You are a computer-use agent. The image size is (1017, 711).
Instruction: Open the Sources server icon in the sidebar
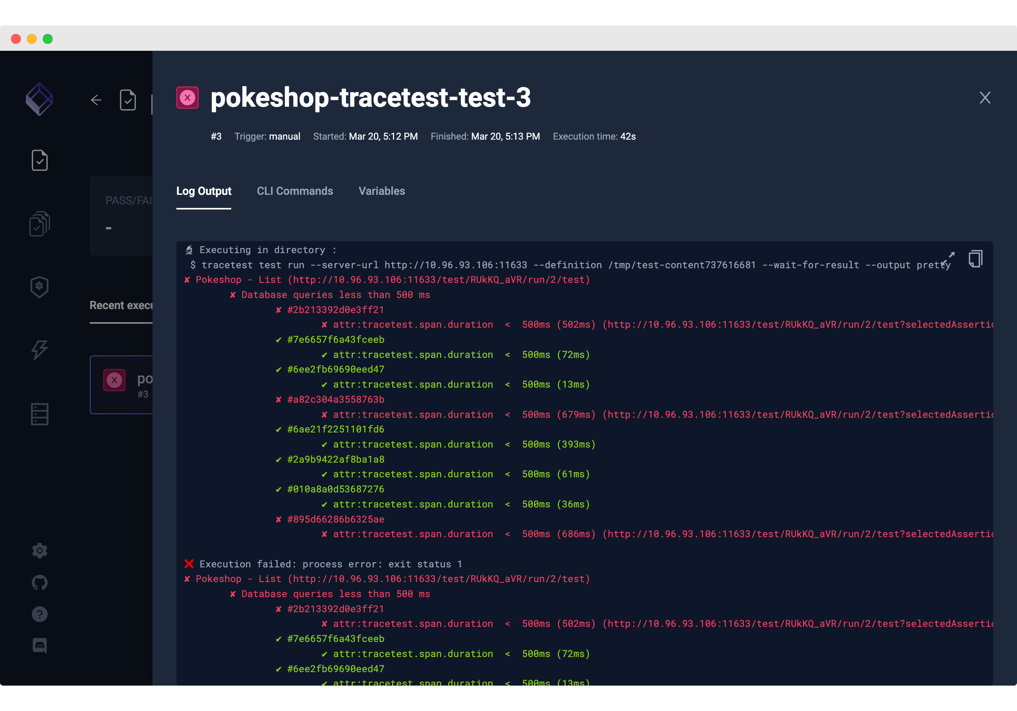(x=39, y=414)
